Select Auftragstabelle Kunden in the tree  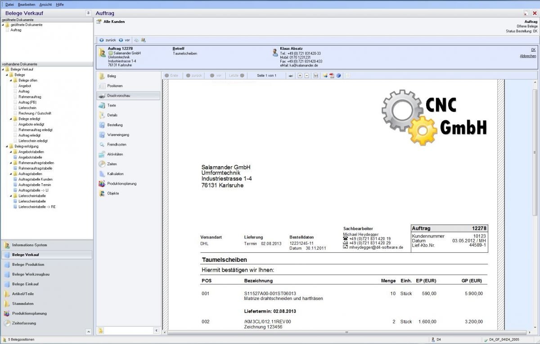[35, 179]
